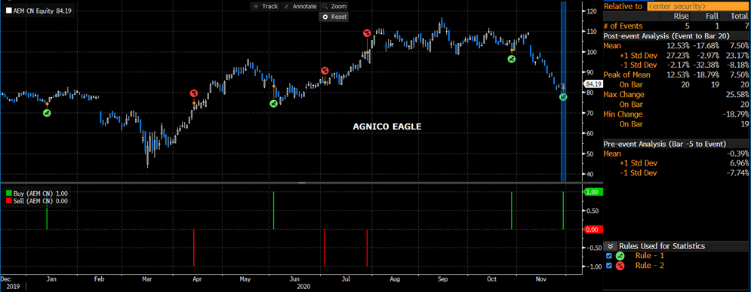Image resolution: width=751 pixels, height=292 pixels.
Task: Click the Relative to security input field
Action: coord(697,6)
